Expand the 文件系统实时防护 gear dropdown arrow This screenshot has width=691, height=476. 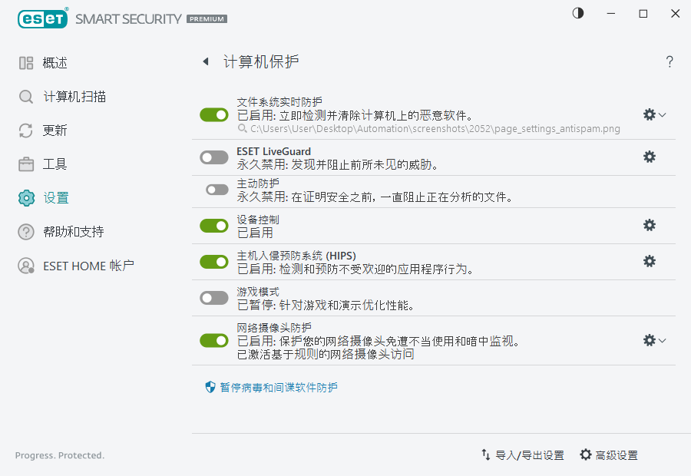(x=661, y=114)
